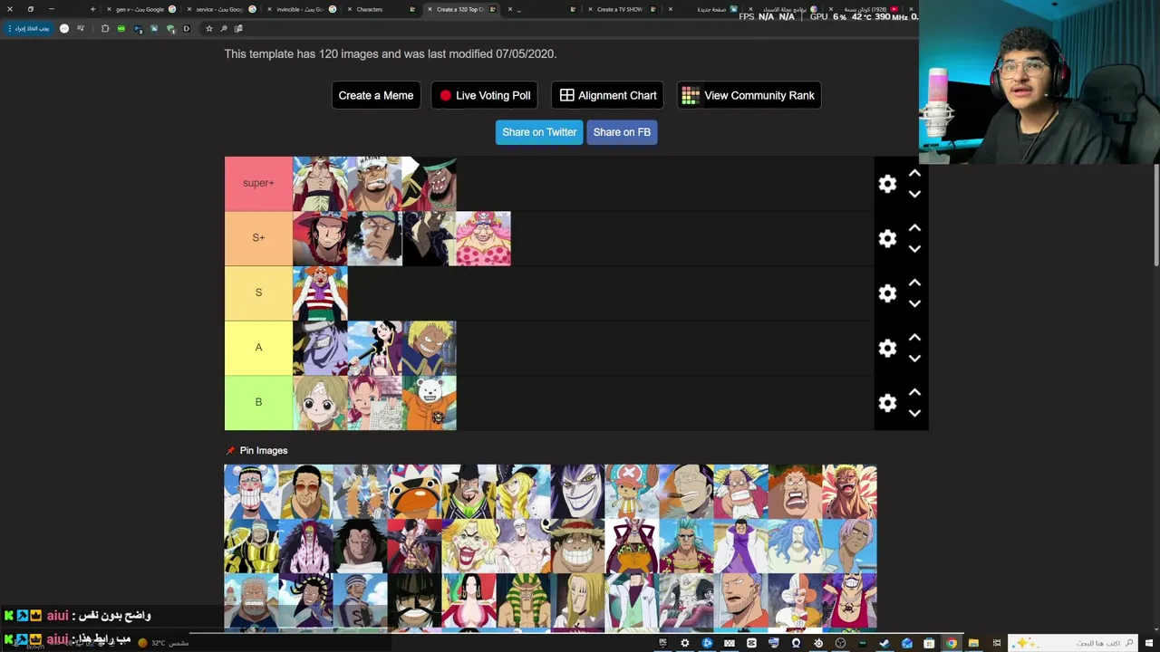Open settings gear for B tier row
The width and height of the screenshot is (1160, 652).
tap(887, 403)
